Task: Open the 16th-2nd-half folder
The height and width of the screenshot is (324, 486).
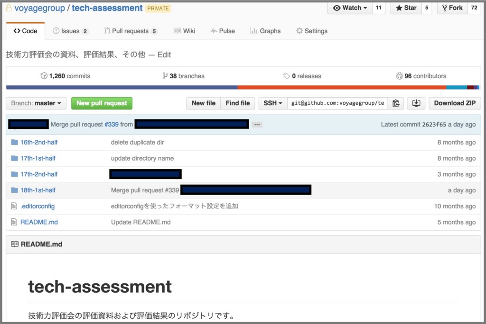Action: click(x=39, y=143)
